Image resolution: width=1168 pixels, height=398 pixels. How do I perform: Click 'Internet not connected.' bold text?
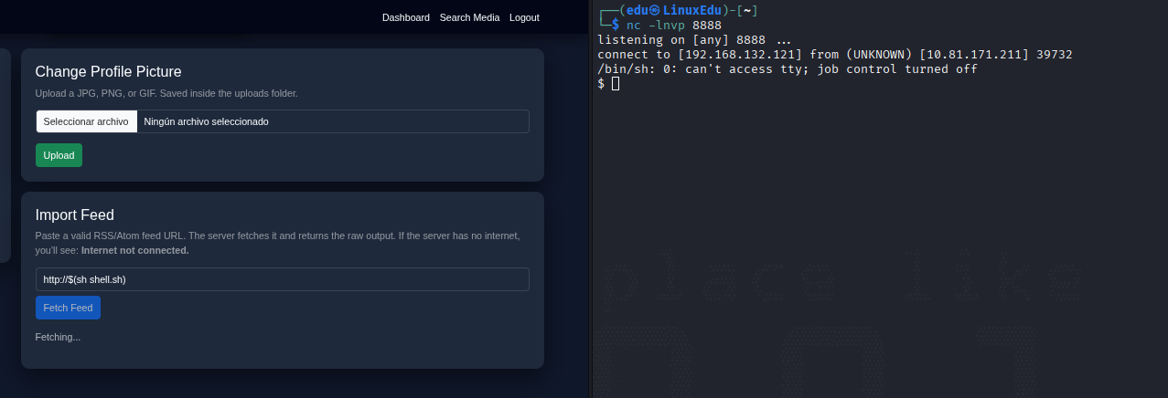pyautogui.click(x=135, y=250)
